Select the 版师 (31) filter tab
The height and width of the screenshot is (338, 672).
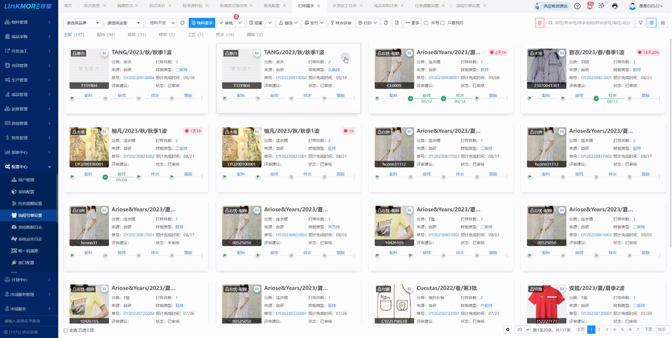(137, 35)
